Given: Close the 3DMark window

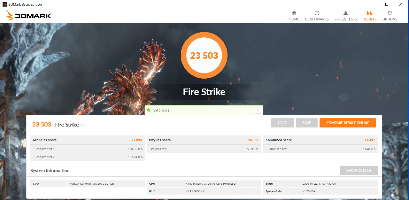Looking at the screenshot, I should pos(401,4).
